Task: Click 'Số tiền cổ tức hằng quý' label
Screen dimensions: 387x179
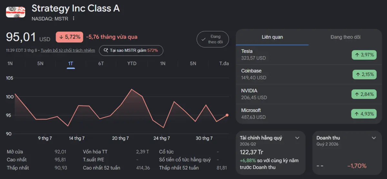Action: tap(185, 160)
